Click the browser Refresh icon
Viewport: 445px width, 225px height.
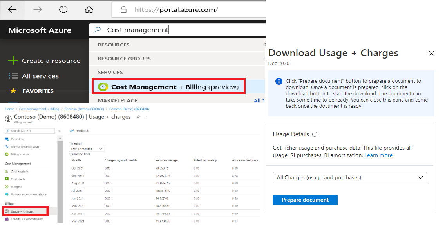click(x=63, y=10)
